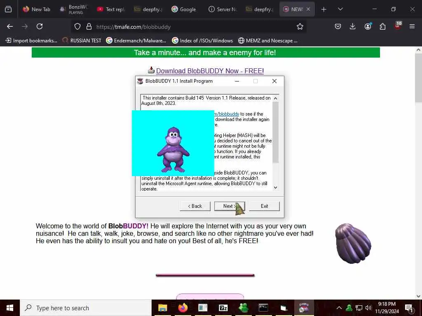The width and height of the screenshot is (422, 316).
Task: Expand the list all tabs chevron
Action: pyautogui.click(x=340, y=9)
